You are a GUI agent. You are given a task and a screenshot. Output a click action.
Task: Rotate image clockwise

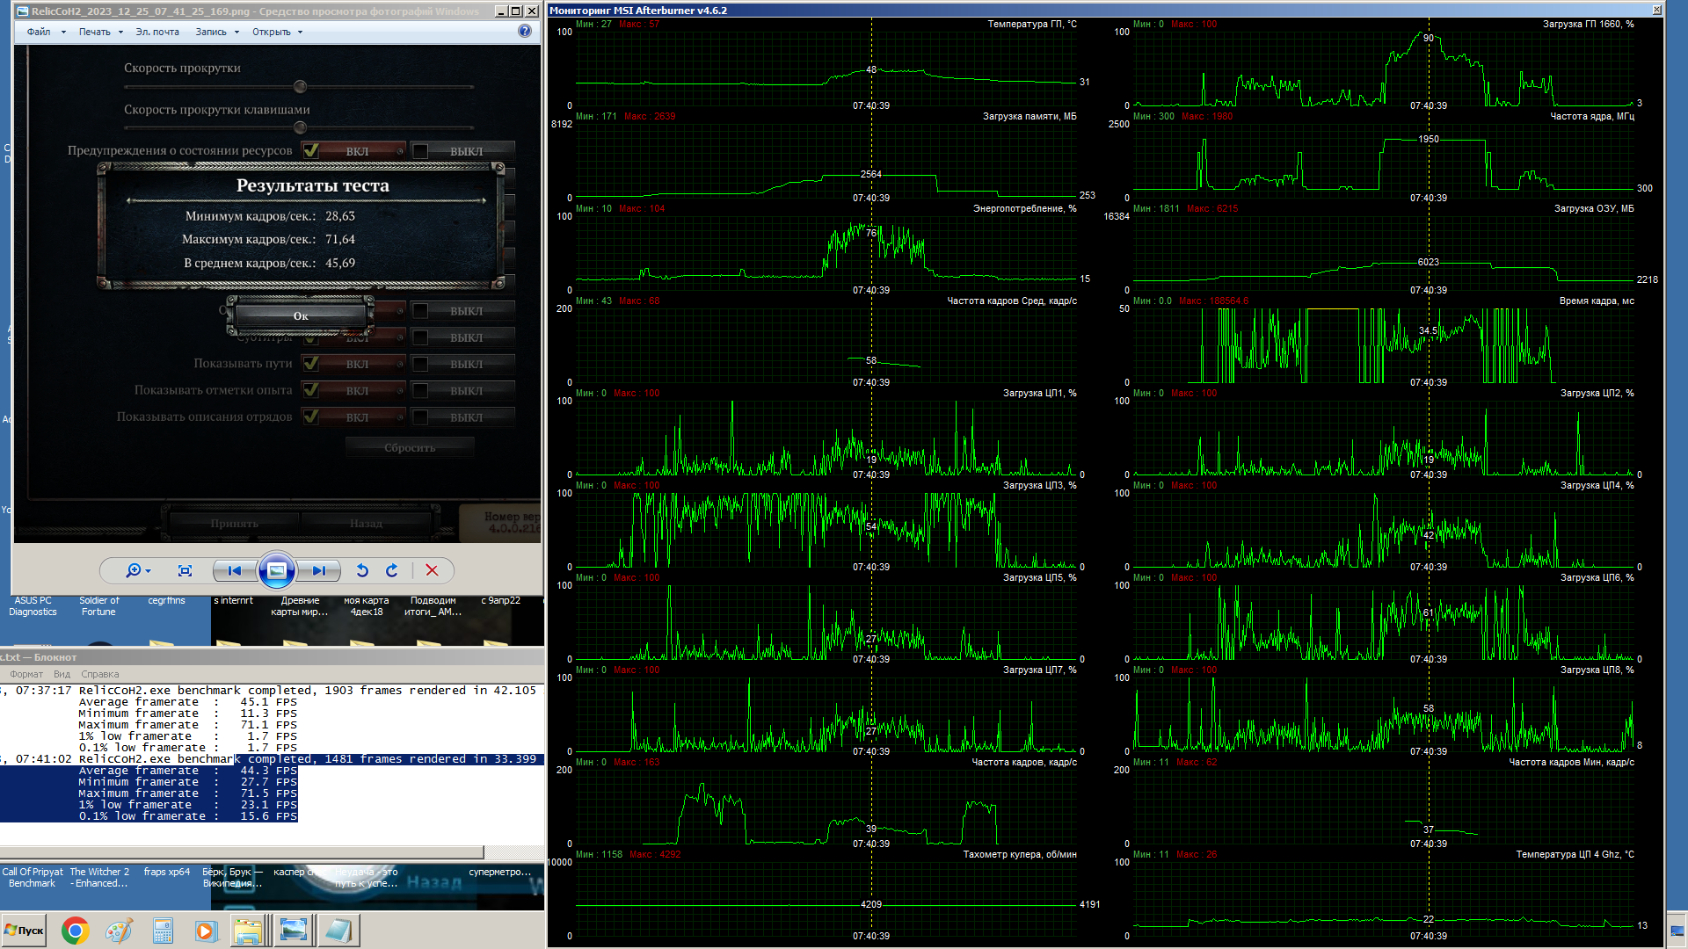[392, 570]
